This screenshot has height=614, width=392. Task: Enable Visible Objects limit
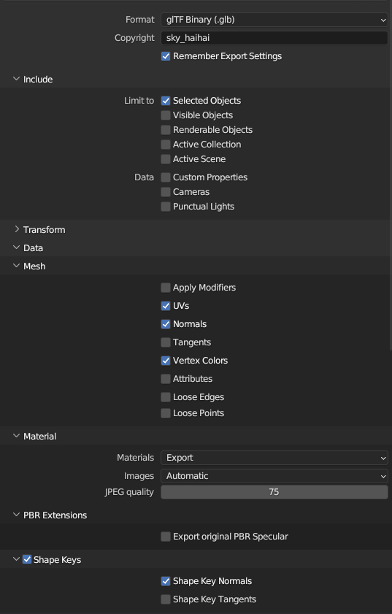pos(166,115)
